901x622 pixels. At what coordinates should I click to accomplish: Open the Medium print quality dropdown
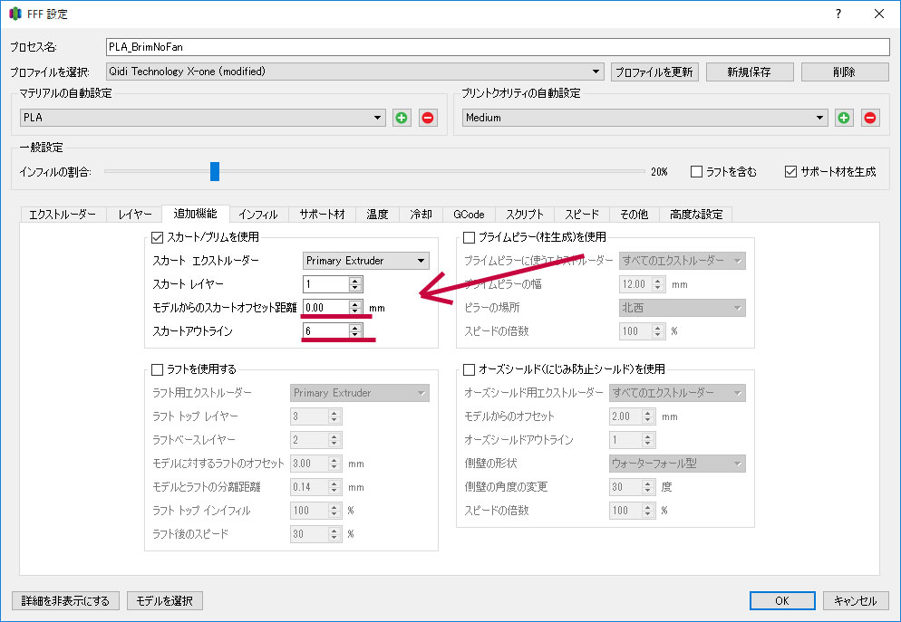(644, 118)
